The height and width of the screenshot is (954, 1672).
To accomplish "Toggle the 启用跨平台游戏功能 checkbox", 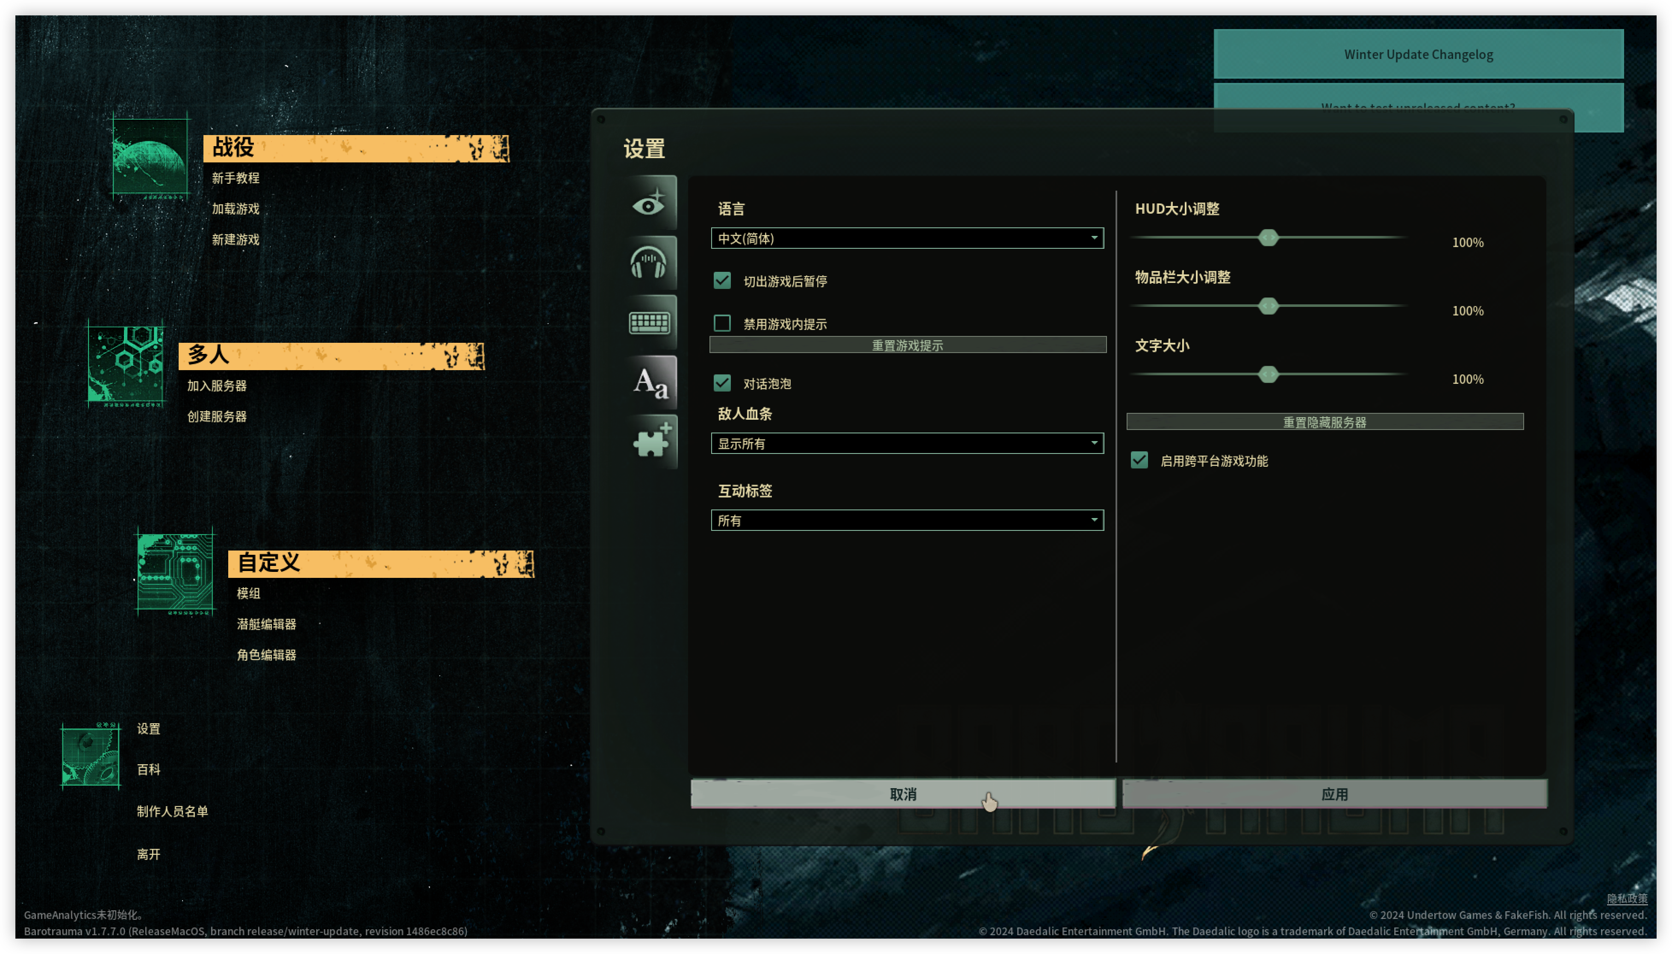I will point(1139,460).
